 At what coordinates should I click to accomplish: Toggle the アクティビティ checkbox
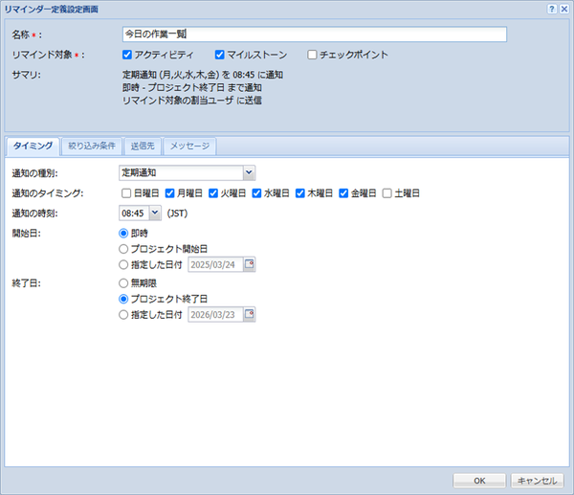pos(128,55)
